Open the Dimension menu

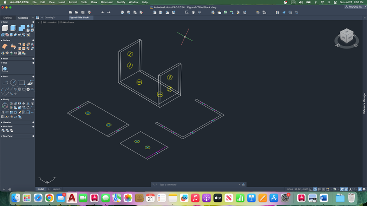(107, 2)
